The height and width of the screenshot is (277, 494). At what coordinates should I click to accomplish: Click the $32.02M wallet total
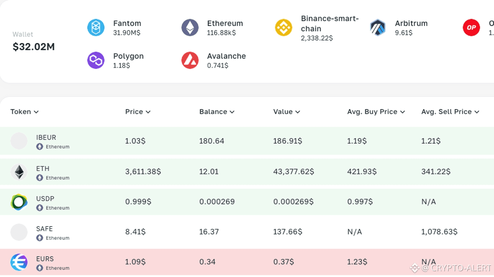tap(33, 47)
